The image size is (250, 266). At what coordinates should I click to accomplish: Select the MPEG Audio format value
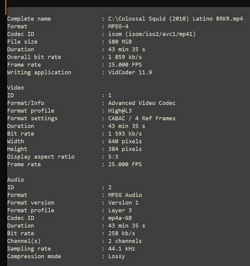point(125,195)
